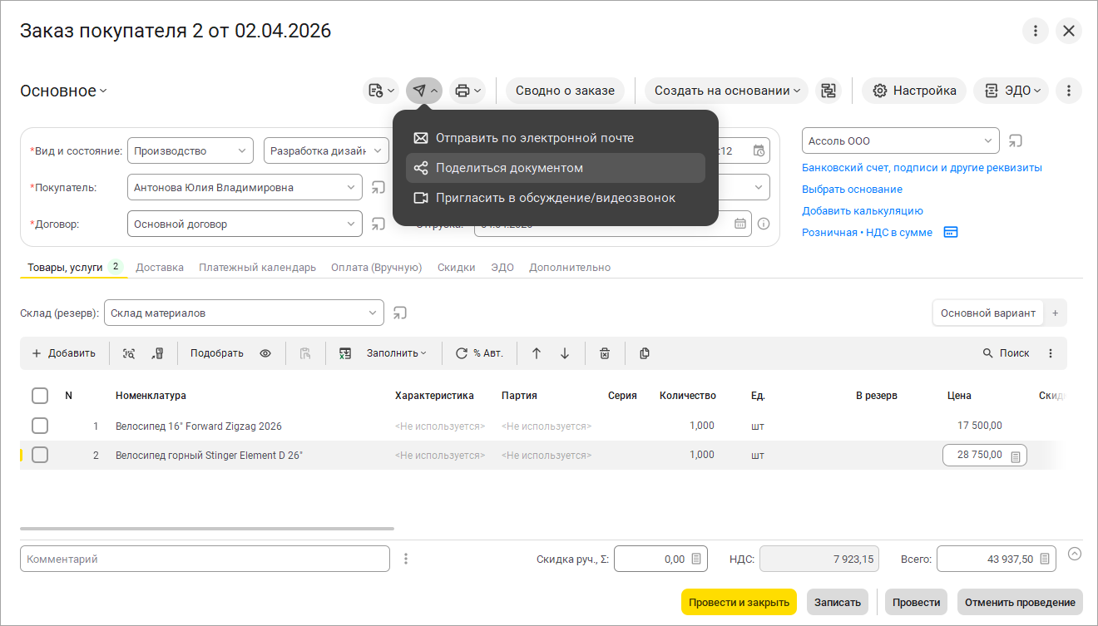Click the Добавить калькуляцию link
This screenshot has height=626, width=1098.
pyautogui.click(x=863, y=211)
